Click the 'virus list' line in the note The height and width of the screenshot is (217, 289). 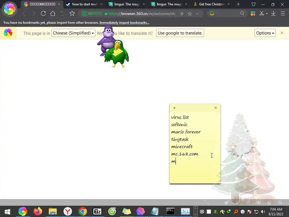180,117
